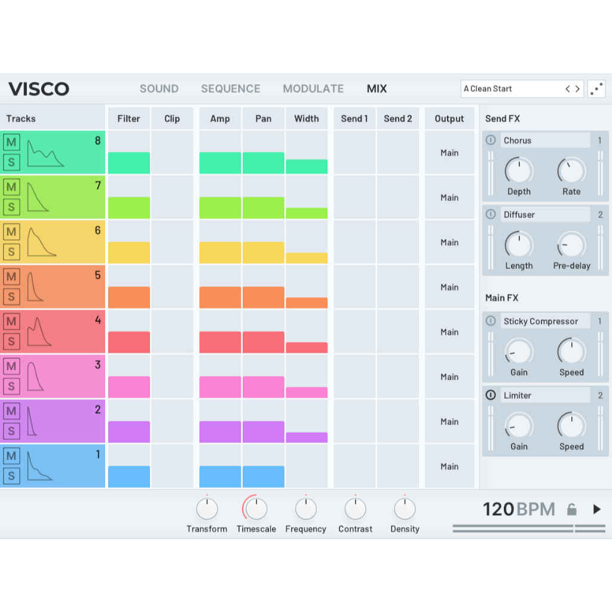This screenshot has width=612, height=612.
Task: Click the Limiter Speed knob
Action: pyautogui.click(x=571, y=426)
